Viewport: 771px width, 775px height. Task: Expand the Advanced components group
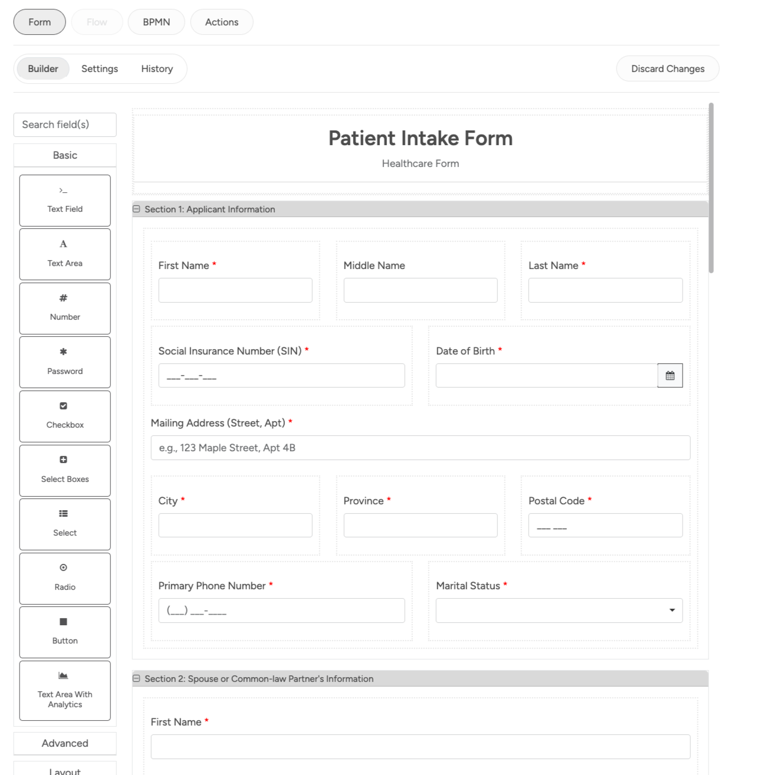coord(65,743)
